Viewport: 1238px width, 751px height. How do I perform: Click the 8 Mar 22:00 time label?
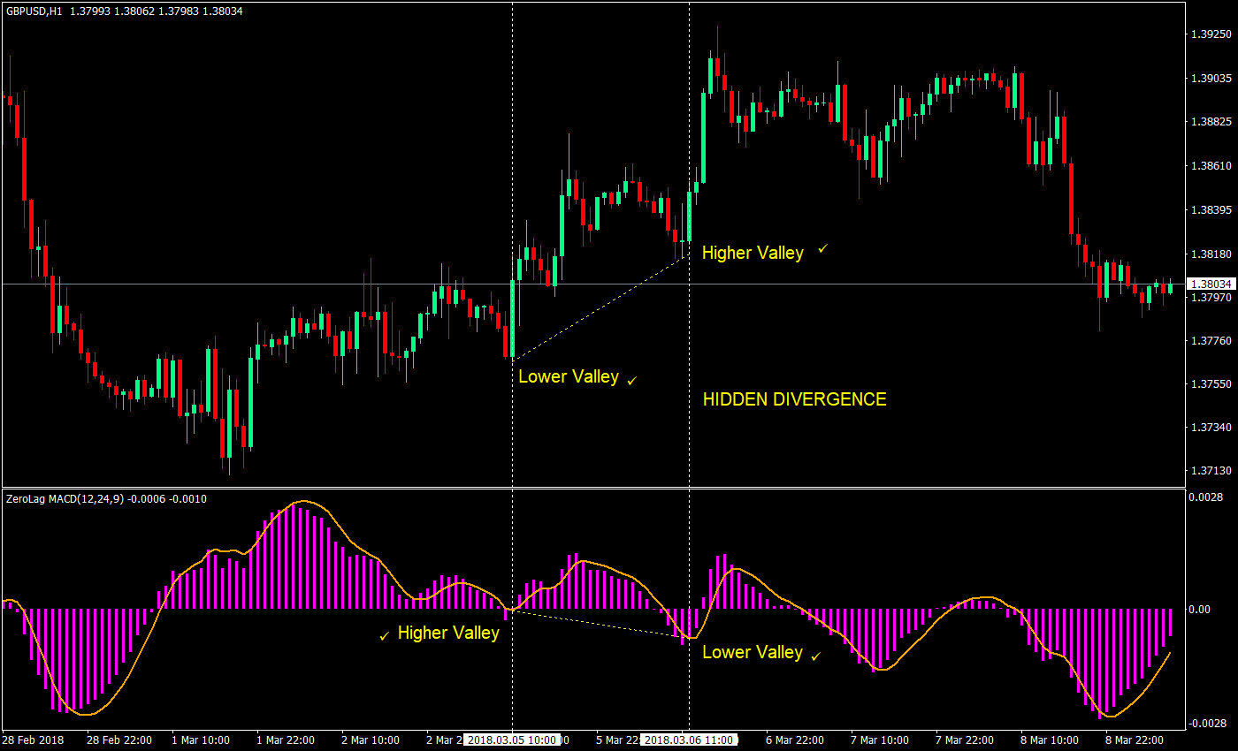[x=1135, y=740]
